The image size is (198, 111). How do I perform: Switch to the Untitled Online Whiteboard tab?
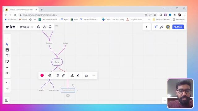(x=21, y=10)
